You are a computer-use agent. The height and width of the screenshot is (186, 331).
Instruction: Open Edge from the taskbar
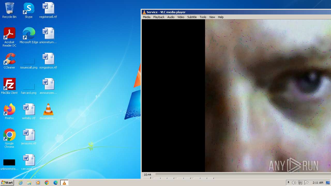point(56,183)
